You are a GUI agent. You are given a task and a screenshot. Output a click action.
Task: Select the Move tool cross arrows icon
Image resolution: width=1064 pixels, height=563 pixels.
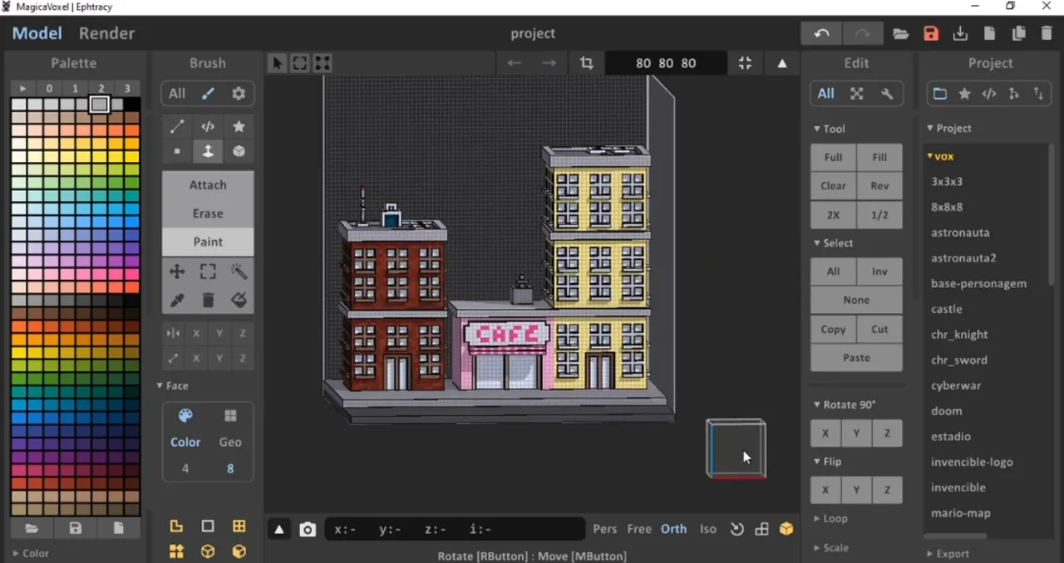click(177, 272)
